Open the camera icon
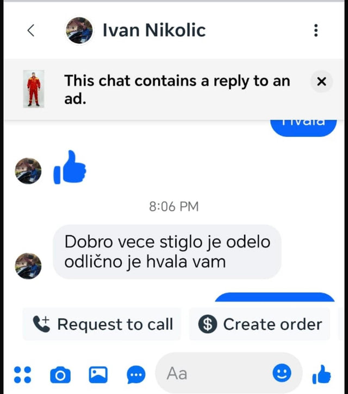 click(x=60, y=375)
